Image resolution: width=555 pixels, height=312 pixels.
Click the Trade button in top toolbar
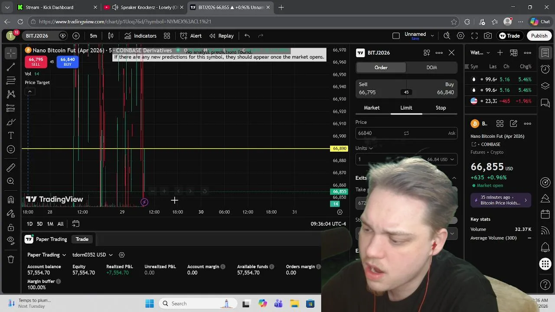[x=509, y=36]
